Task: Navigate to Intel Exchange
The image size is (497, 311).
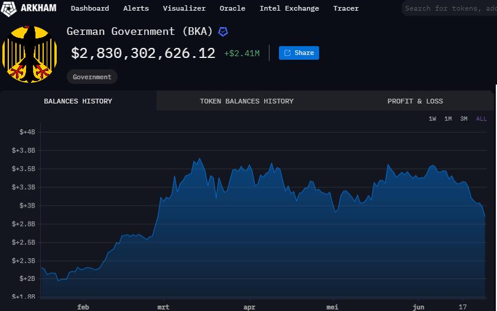Action: pyautogui.click(x=289, y=8)
